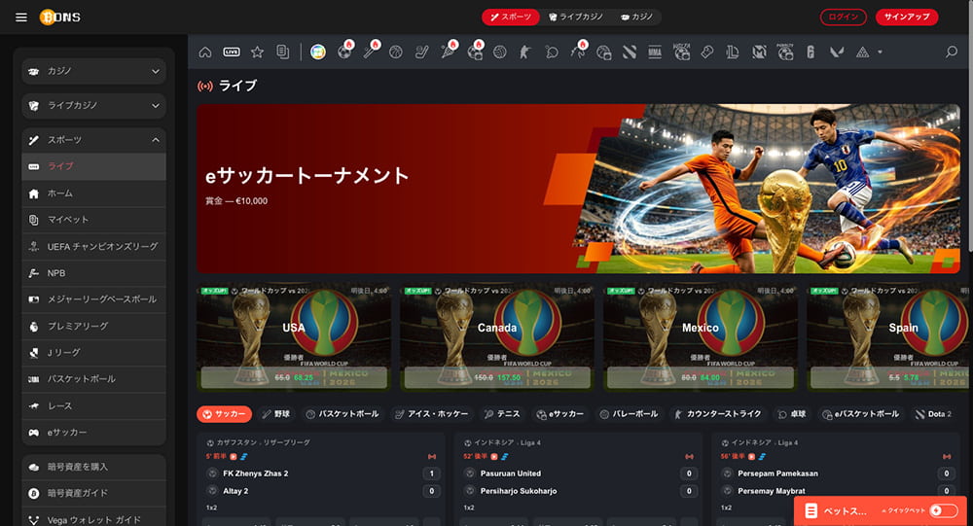Screen dimensions: 973x526
Task: Switch to the ライブカジノ top tab
Action: 576,17
